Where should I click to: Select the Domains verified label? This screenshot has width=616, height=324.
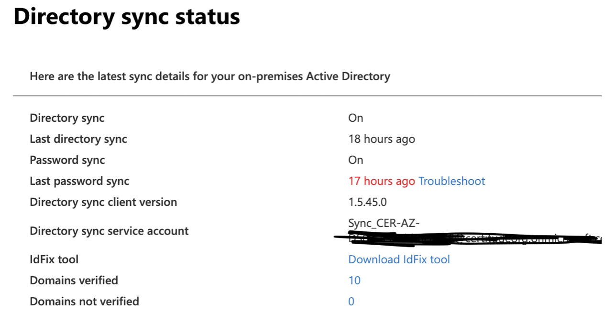coord(74,281)
